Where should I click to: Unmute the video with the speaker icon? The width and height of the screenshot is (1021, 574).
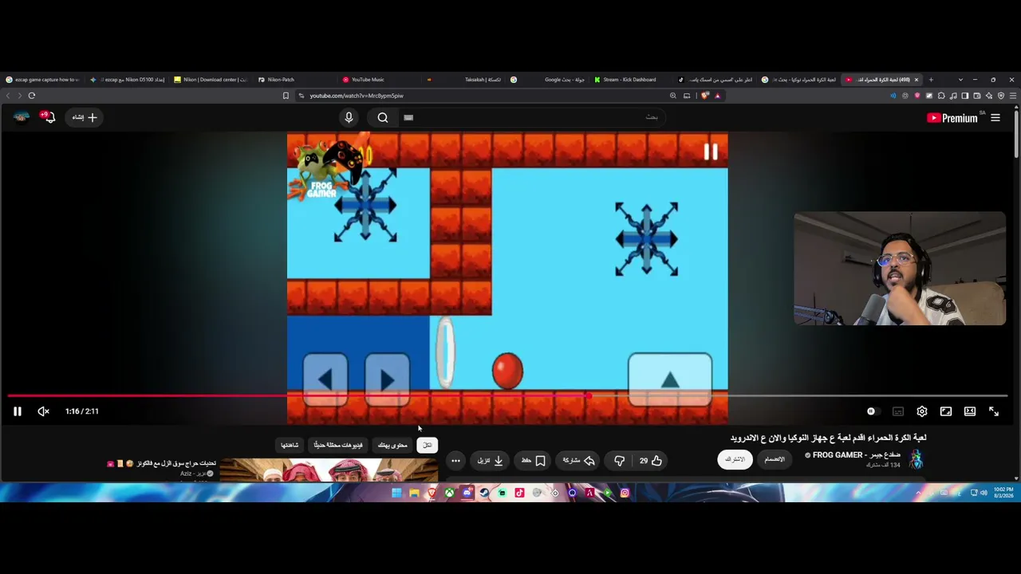tap(43, 411)
